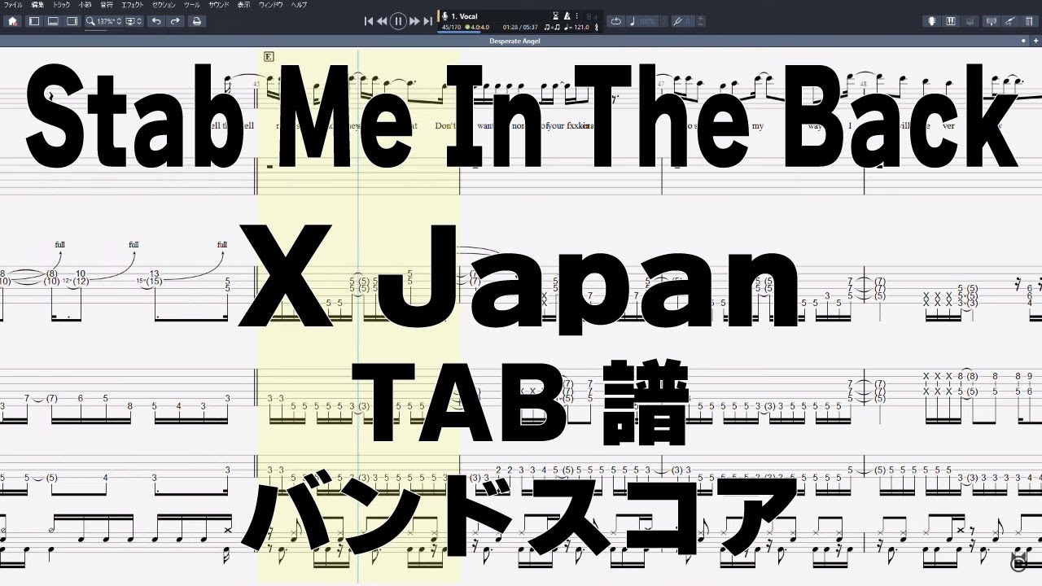Viewport: 1042px width, 586px height.
Task: Click the 4.0:4.0 time signature indicator
Action: click(x=476, y=28)
